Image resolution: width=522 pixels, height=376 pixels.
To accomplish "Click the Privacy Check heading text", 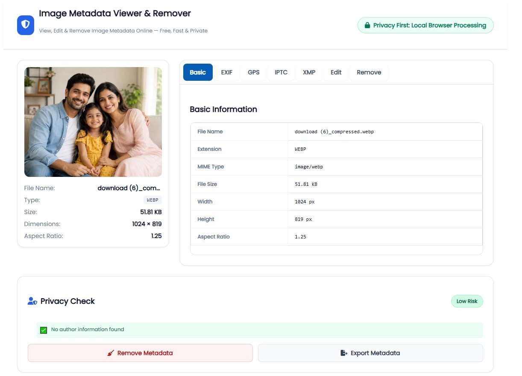I will (x=67, y=301).
